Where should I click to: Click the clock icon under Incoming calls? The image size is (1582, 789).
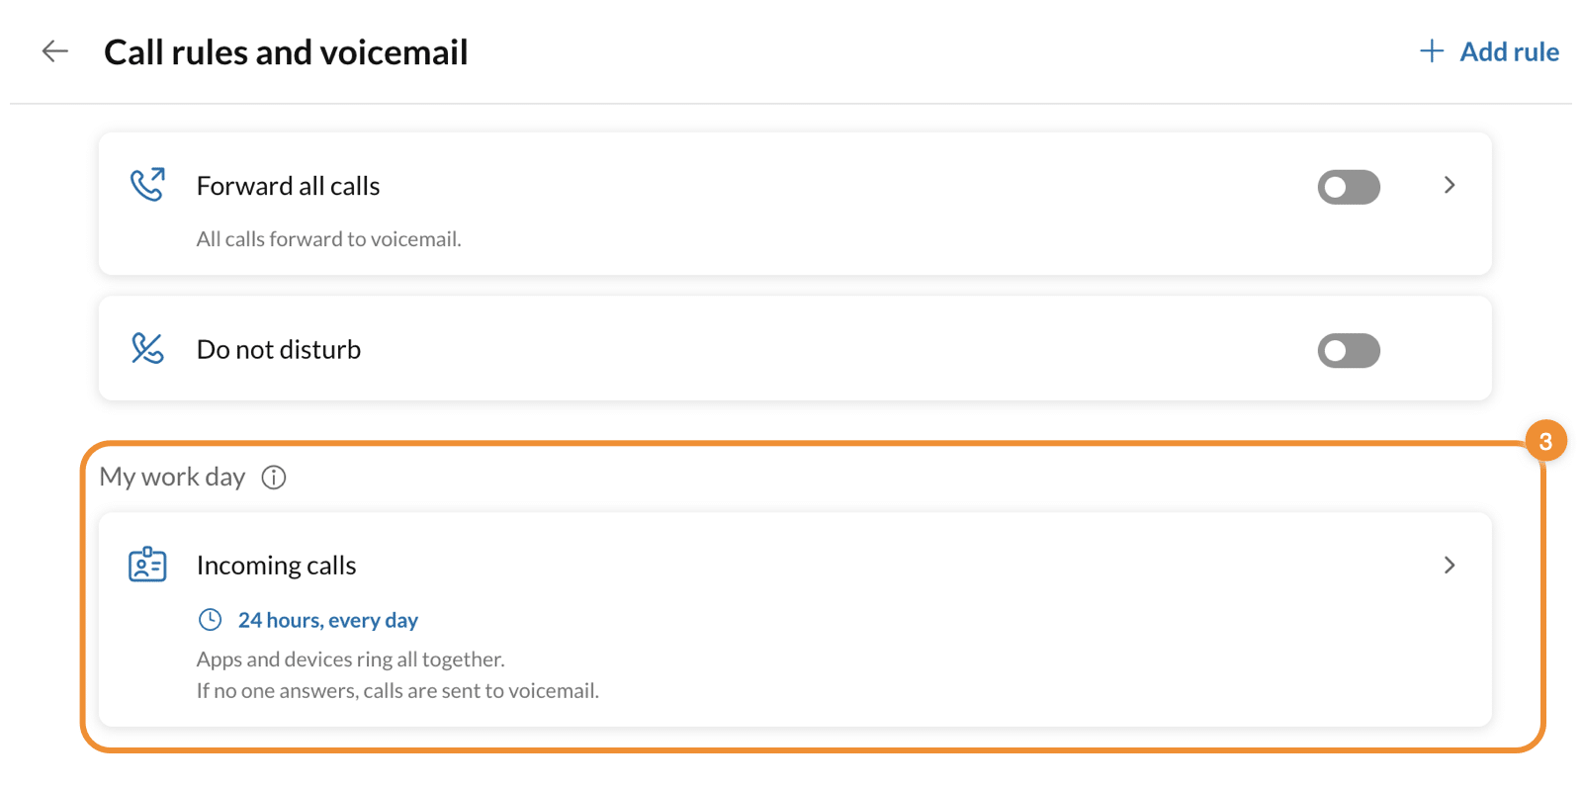(x=211, y=620)
